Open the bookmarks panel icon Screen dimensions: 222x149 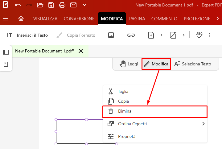pos(6,64)
